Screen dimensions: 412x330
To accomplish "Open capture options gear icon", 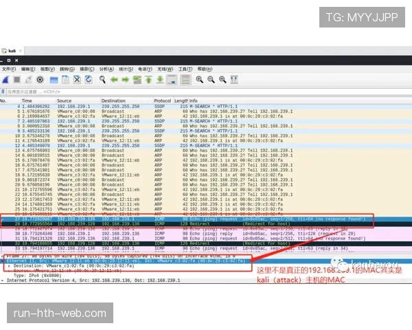I will point(40,80).
